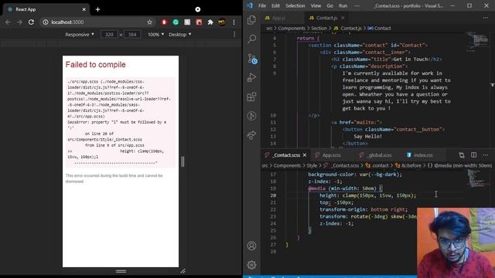Image resolution: width=495 pixels, height=278 pixels.
Task: Click the red extension icon in Chrome toolbar
Action: (164, 22)
